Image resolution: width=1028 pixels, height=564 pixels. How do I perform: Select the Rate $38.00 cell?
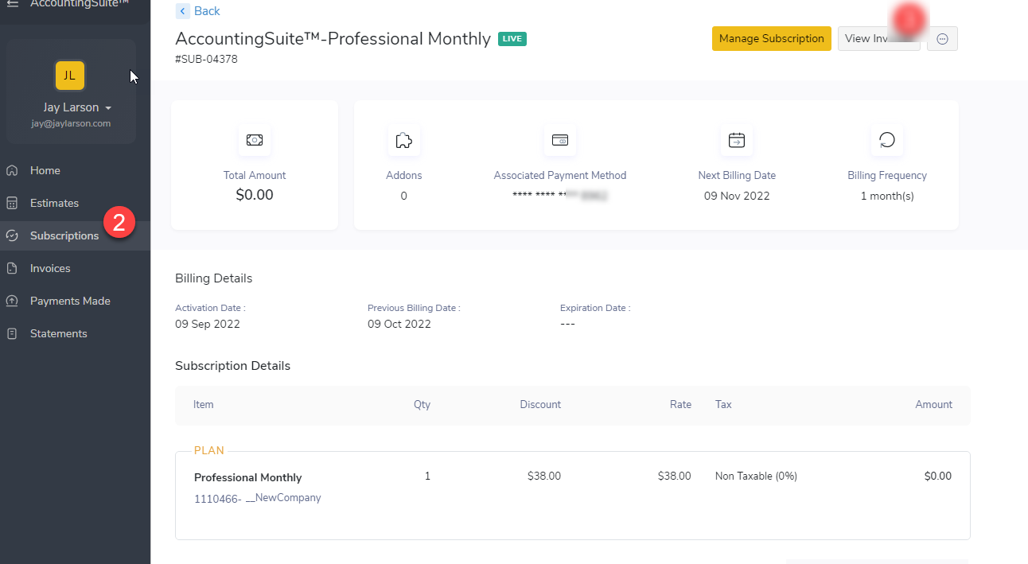pos(675,476)
